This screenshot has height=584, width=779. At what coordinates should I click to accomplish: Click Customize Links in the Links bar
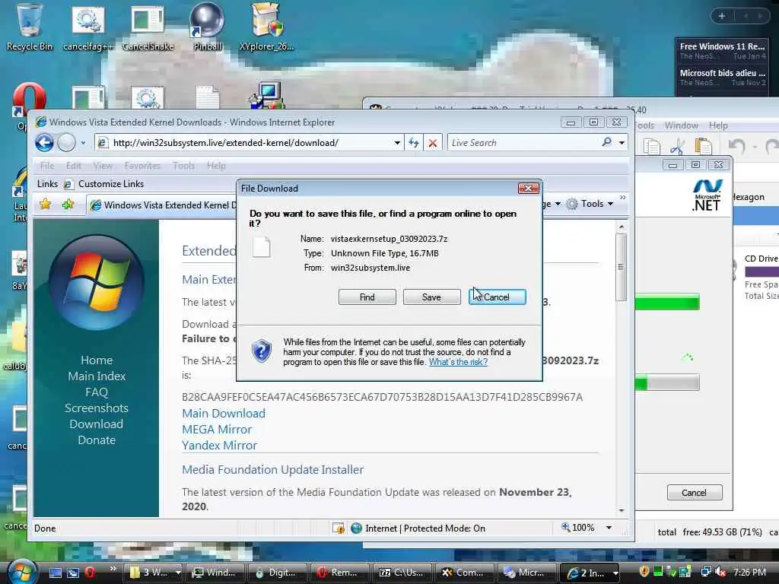click(103, 184)
